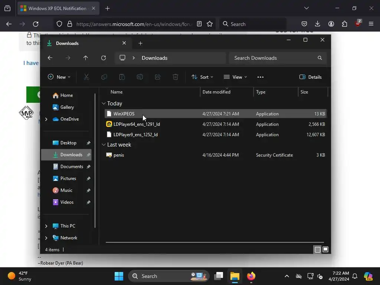Expand OneDrive in navigation pane
The width and height of the screenshot is (380, 285).
tap(46, 119)
